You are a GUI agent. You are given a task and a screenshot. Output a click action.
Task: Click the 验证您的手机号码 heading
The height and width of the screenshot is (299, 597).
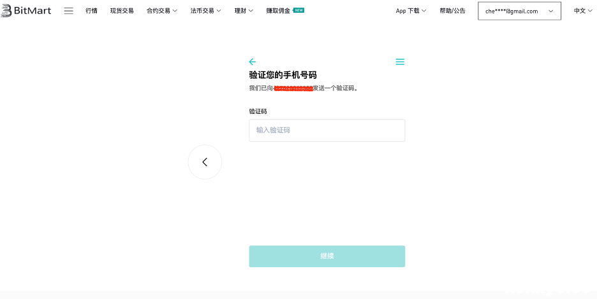tap(283, 75)
